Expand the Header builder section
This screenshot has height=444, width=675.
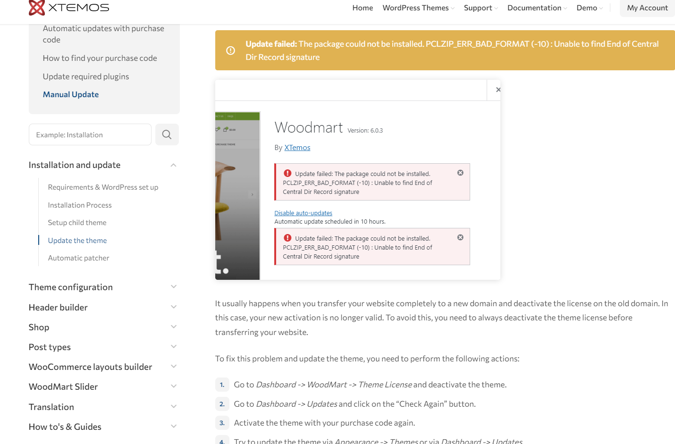(x=173, y=307)
